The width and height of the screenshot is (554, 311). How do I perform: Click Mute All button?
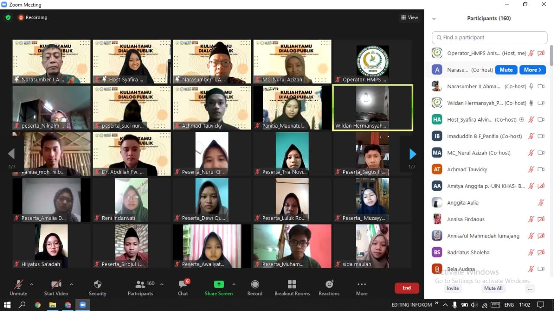click(x=493, y=288)
